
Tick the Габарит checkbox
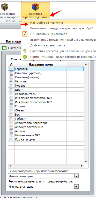pos(11,119)
